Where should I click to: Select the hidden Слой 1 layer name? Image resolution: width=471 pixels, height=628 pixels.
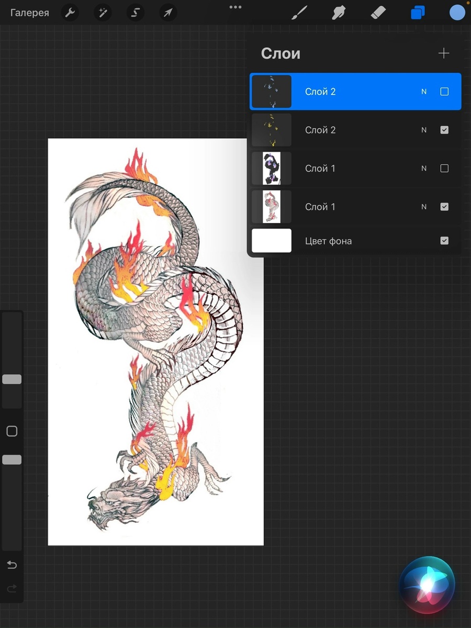[320, 169]
